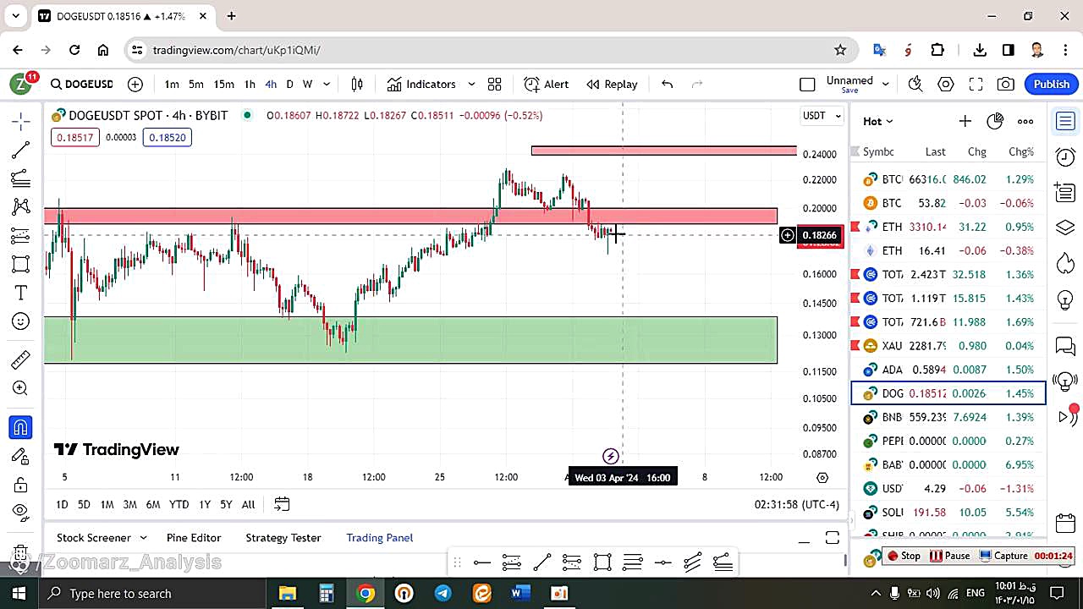The height and width of the screenshot is (609, 1083).
Task: Toggle lock all drawing tools
Action: click(21, 485)
